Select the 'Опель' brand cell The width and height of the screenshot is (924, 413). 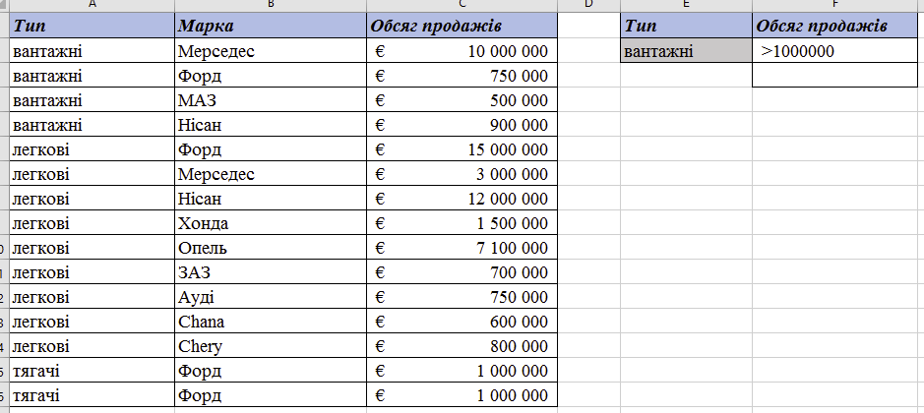271,248
